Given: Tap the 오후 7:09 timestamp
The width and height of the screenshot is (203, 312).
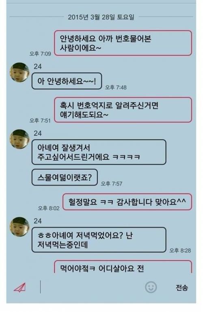Looking at the screenshot, I should [x=40, y=54].
